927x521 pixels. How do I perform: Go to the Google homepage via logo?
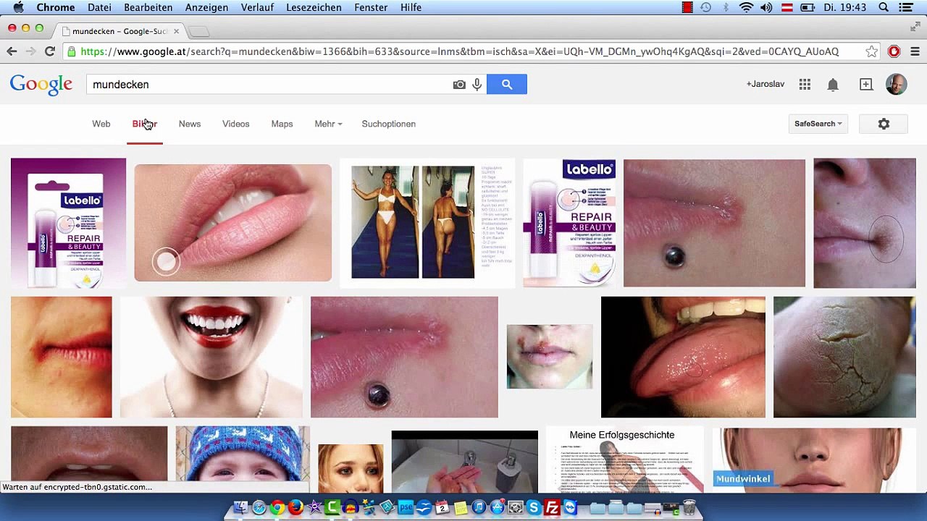[x=41, y=85]
